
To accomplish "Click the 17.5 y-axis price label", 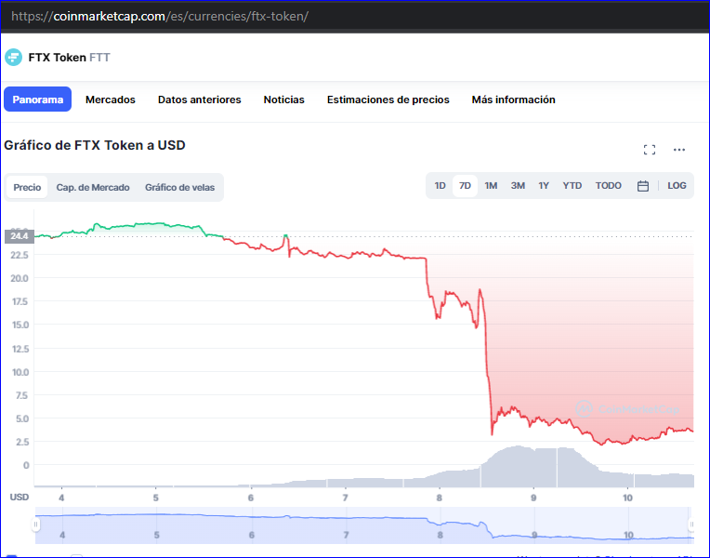I will tap(20, 301).
